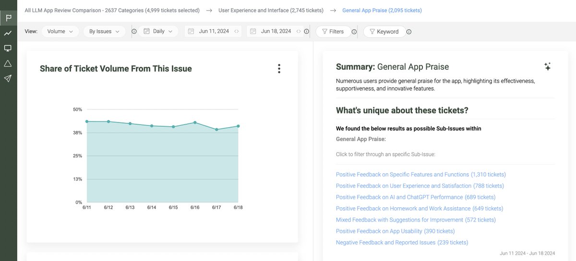
Task: Step Jun 18, 2024 date with arrows
Action: point(299,32)
